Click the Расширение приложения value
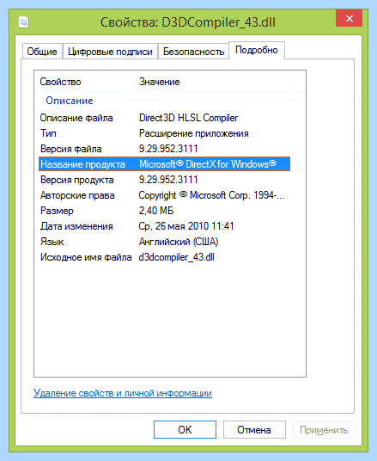Image resolution: width=377 pixels, height=461 pixels. 194,133
